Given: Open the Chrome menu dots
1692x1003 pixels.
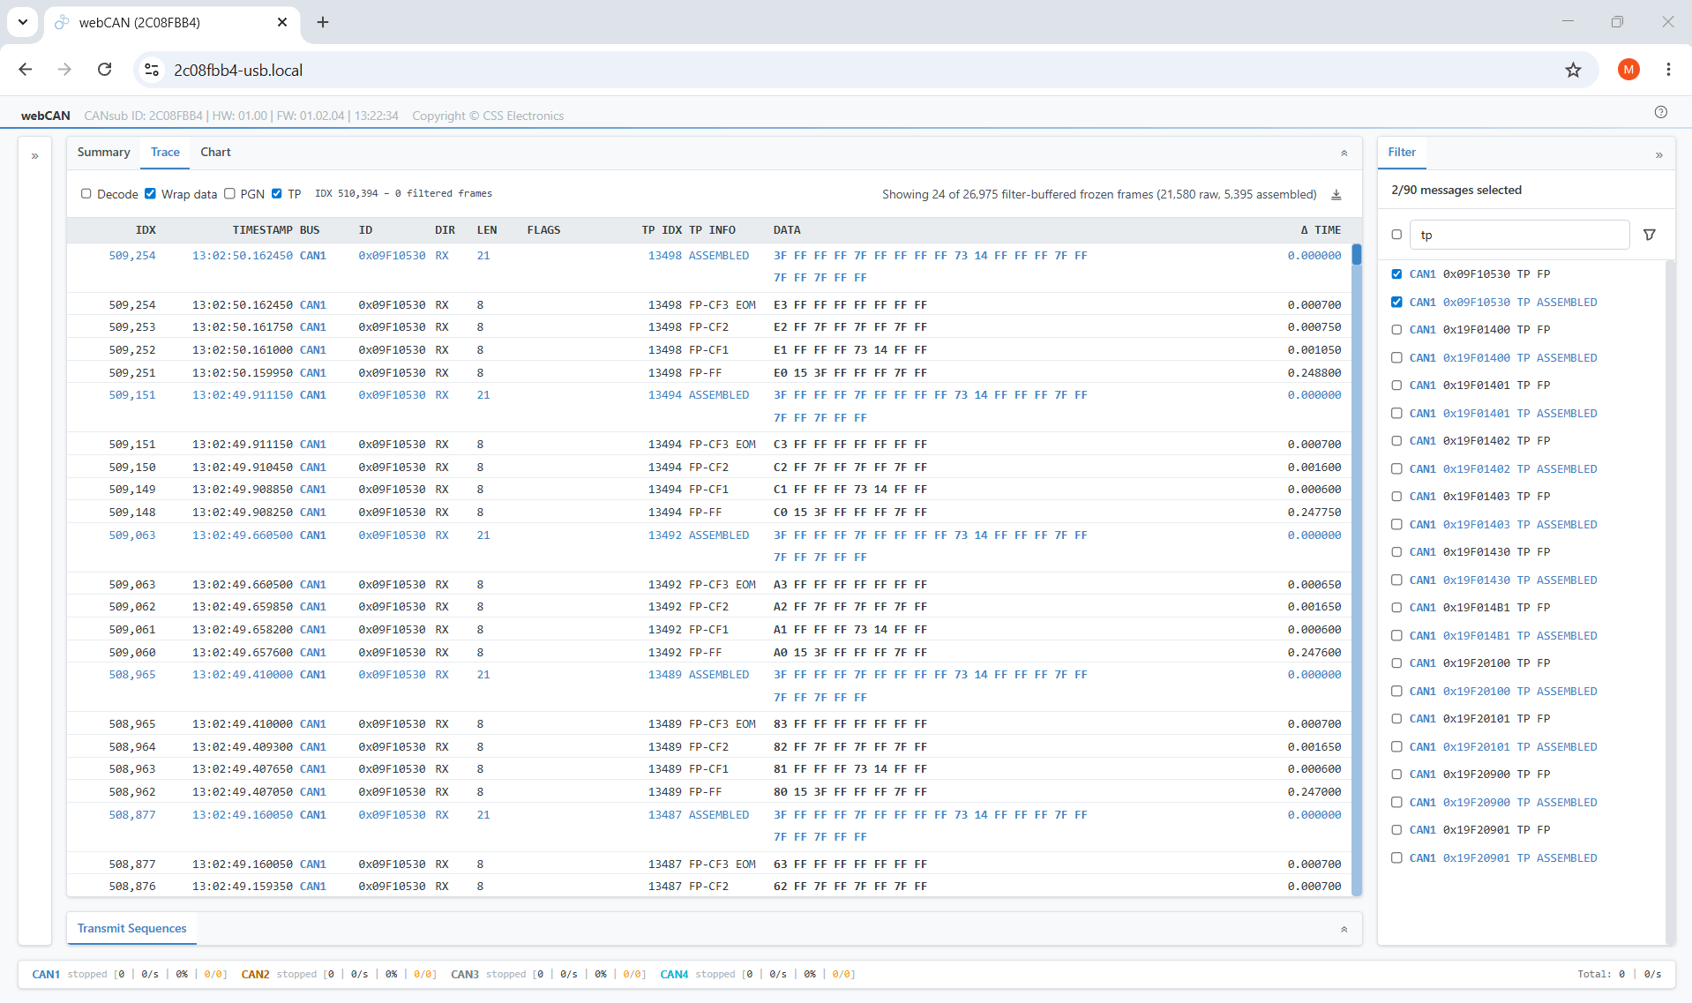Looking at the screenshot, I should point(1668,70).
